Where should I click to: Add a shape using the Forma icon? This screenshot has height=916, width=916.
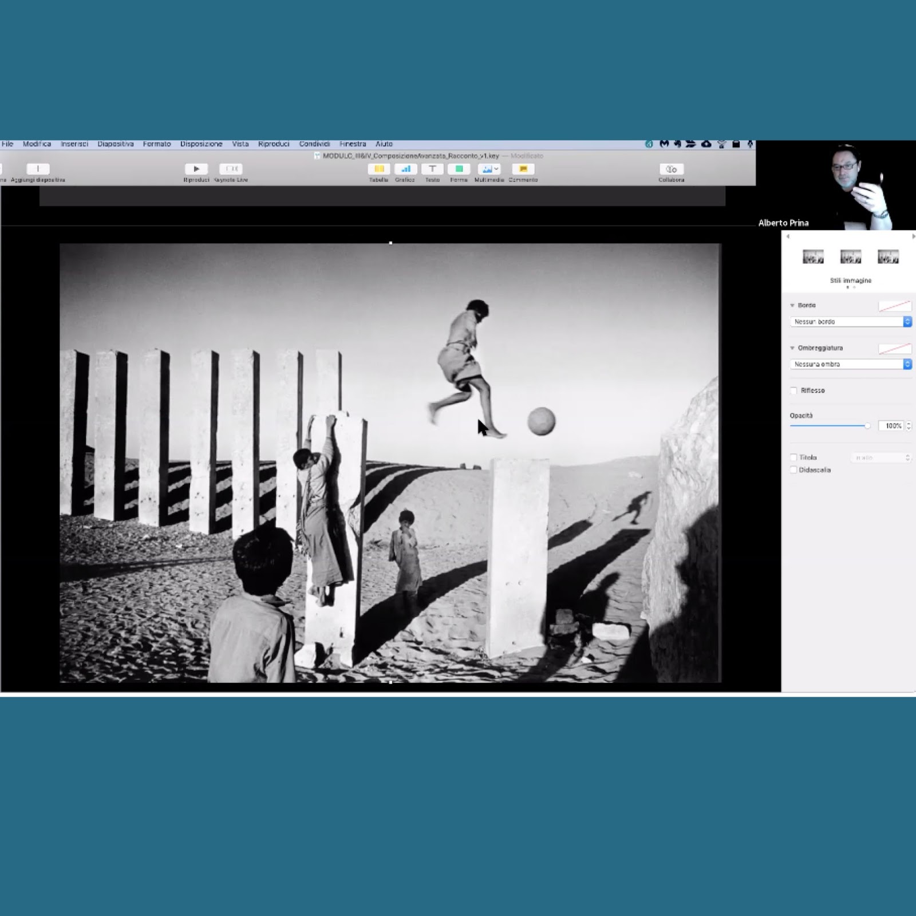(x=459, y=169)
